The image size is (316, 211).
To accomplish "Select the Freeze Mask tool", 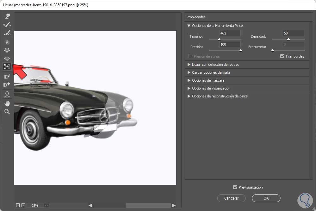I will [x=7, y=77].
